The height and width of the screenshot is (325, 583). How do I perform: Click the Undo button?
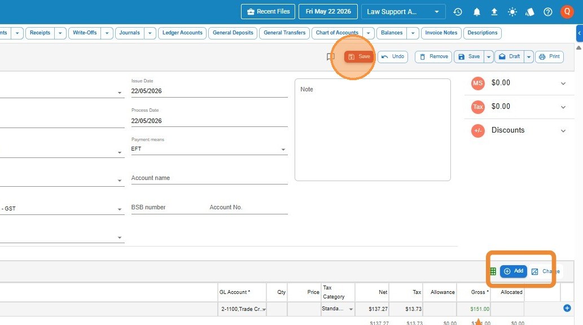[393, 56]
